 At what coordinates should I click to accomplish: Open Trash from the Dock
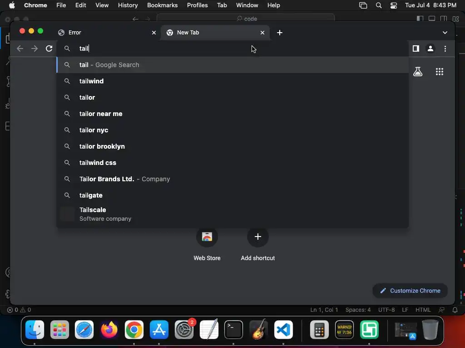[430, 329]
